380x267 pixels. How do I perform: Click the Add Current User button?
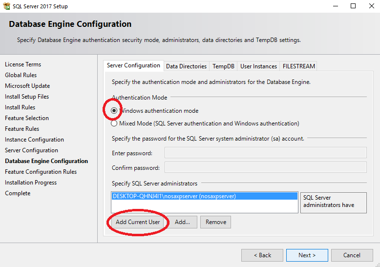(x=138, y=222)
